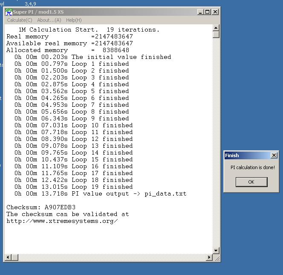Click the 'Allocated memory = 8388648' line
This screenshot has width=283, height=275.
tap(68, 50)
